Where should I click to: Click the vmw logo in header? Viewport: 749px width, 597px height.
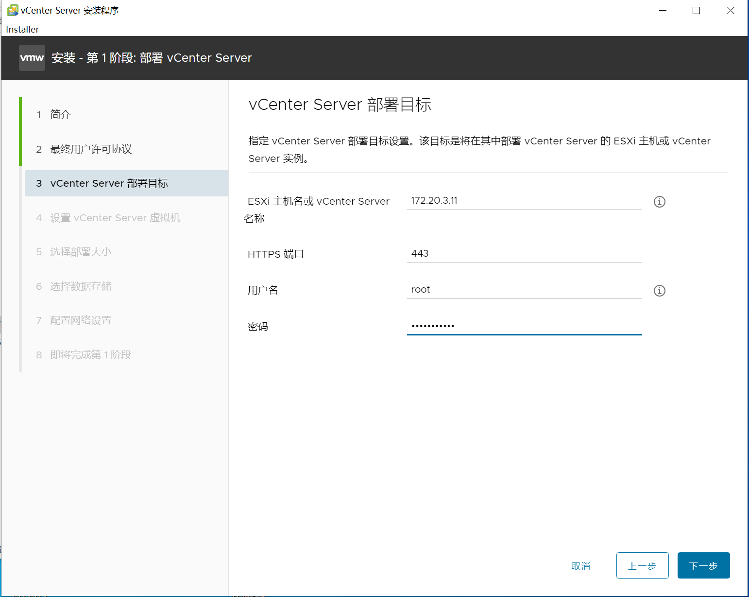click(x=32, y=58)
